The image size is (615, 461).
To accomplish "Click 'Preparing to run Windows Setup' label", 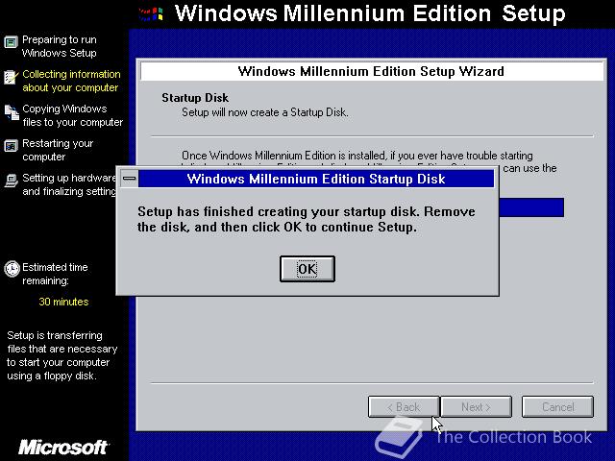I will [60, 46].
